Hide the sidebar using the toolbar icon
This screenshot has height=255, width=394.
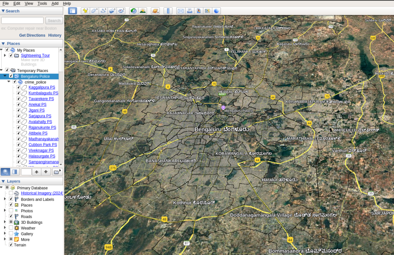pyautogui.click(x=72, y=11)
